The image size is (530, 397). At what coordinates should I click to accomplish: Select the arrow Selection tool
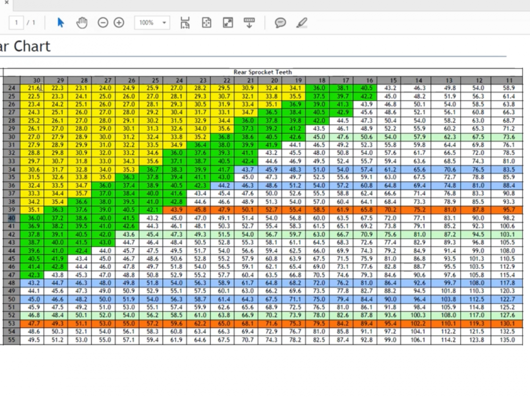(60, 23)
